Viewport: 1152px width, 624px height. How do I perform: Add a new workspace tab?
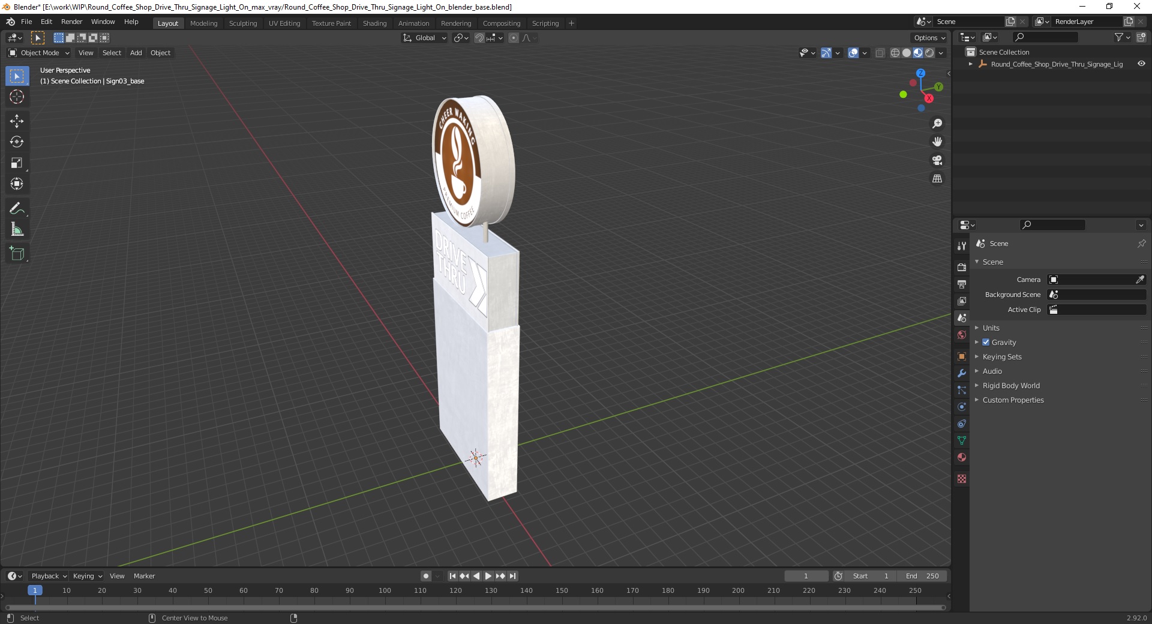(571, 23)
